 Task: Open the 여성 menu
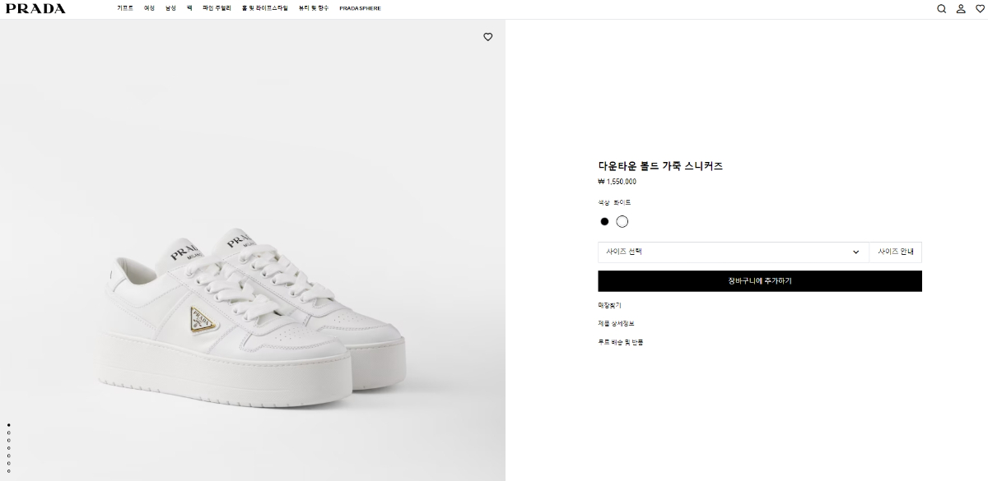(149, 8)
